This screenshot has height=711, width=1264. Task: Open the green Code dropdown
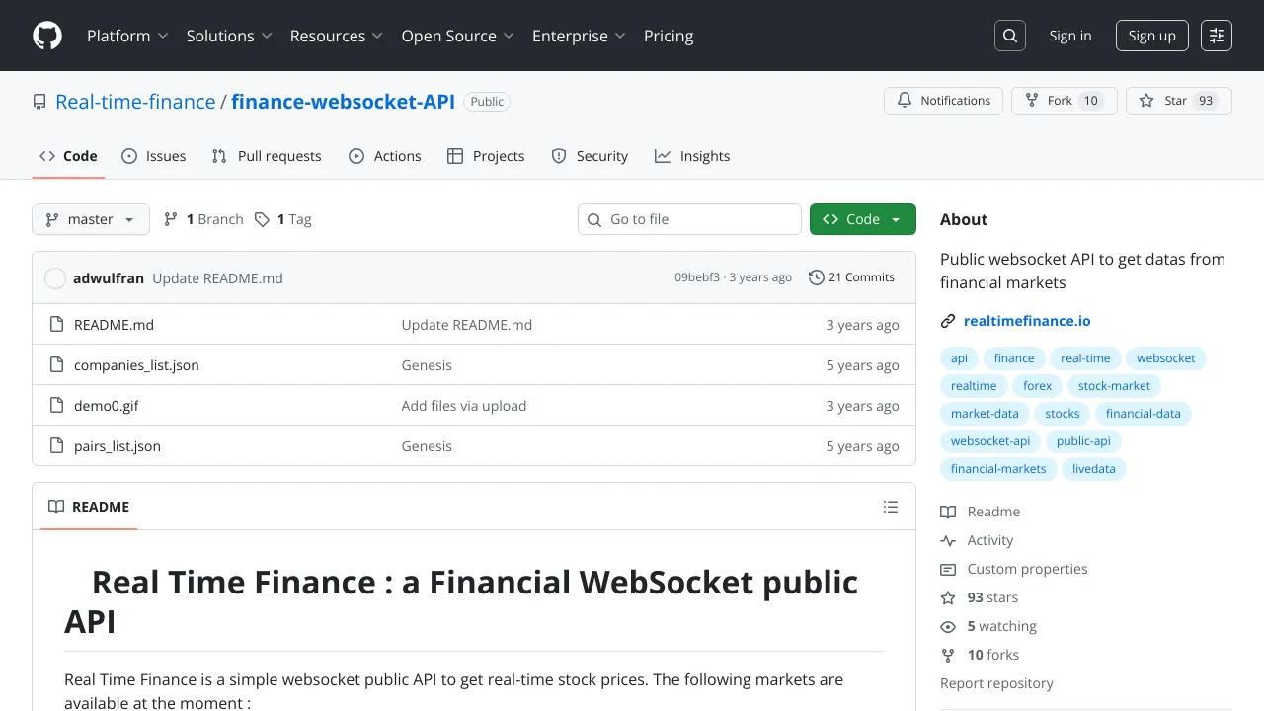pyautogui.click(x=863, y=219)
